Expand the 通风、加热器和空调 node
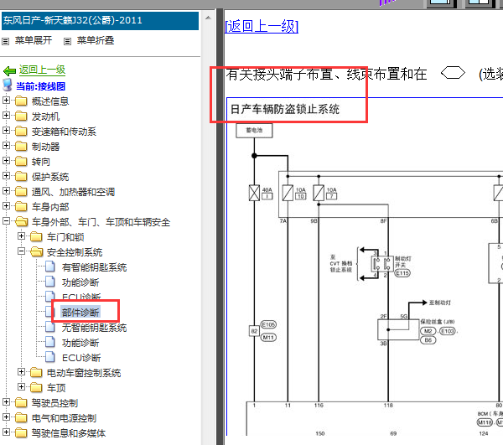The height and width of the screenshot is (445, 503). click(6, 190)
